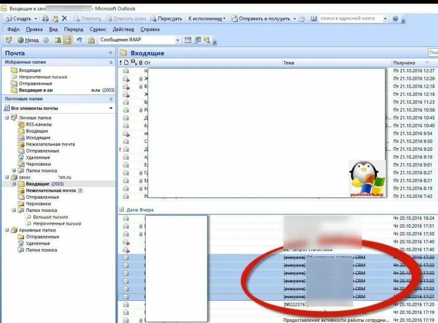This screenshot has width=438, height=323.
Task: Toggle the highlighted Reading Pane icon
Action: [x=67, y=40]
